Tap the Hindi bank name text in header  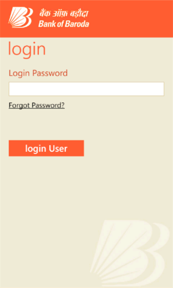(x=64, y=14)
